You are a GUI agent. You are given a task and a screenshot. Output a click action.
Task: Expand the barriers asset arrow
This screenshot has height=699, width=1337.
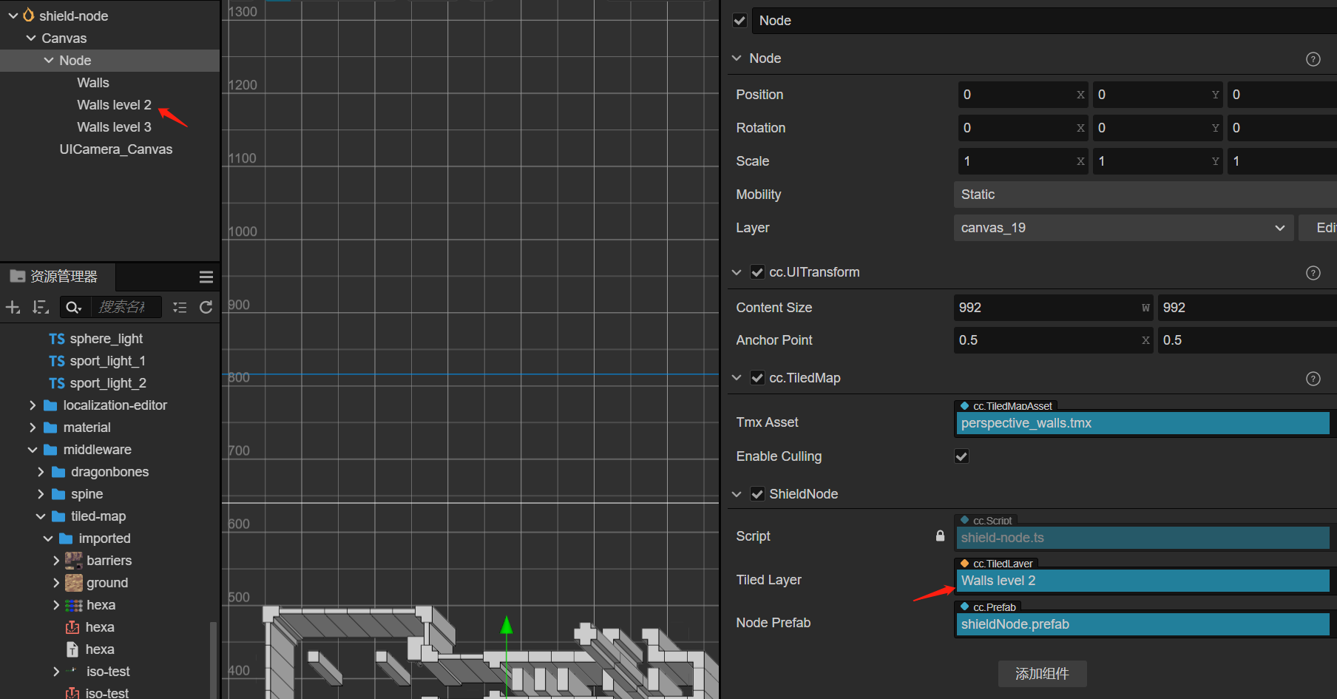click(x=56, y=561)
